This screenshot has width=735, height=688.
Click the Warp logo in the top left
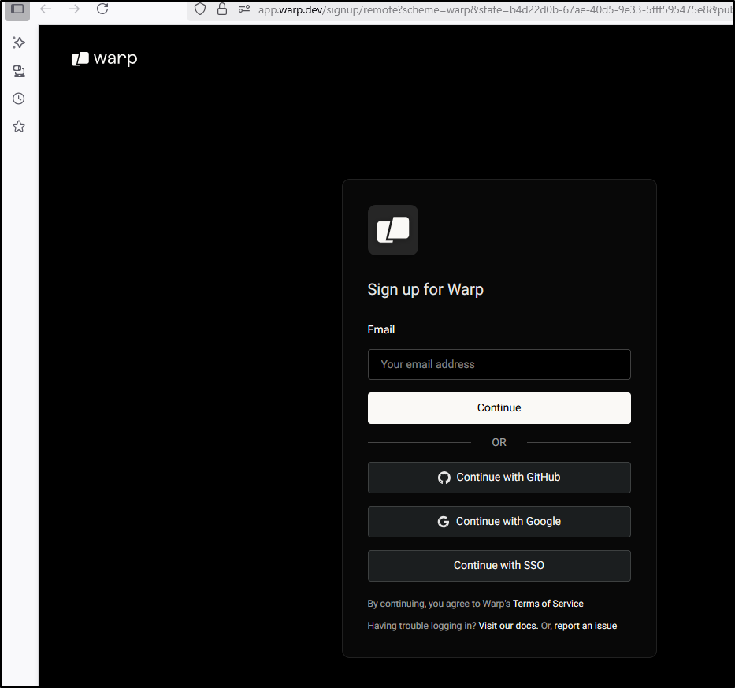(x=104, y=58)
